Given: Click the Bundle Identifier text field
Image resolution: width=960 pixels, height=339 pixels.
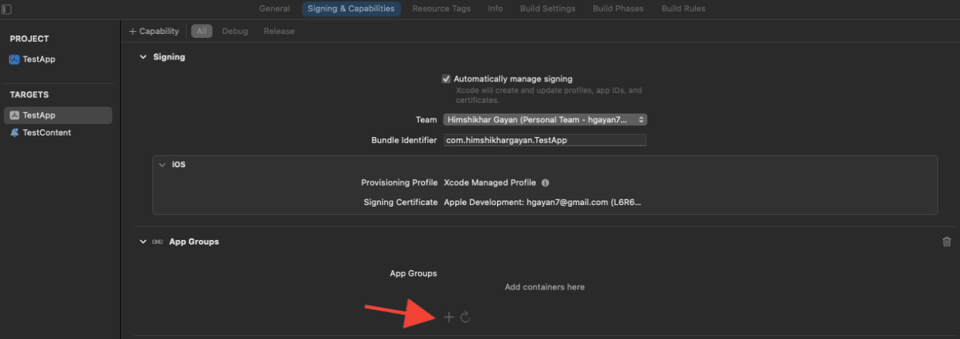Looking at the screenshot, I should [x=545, y=140].
